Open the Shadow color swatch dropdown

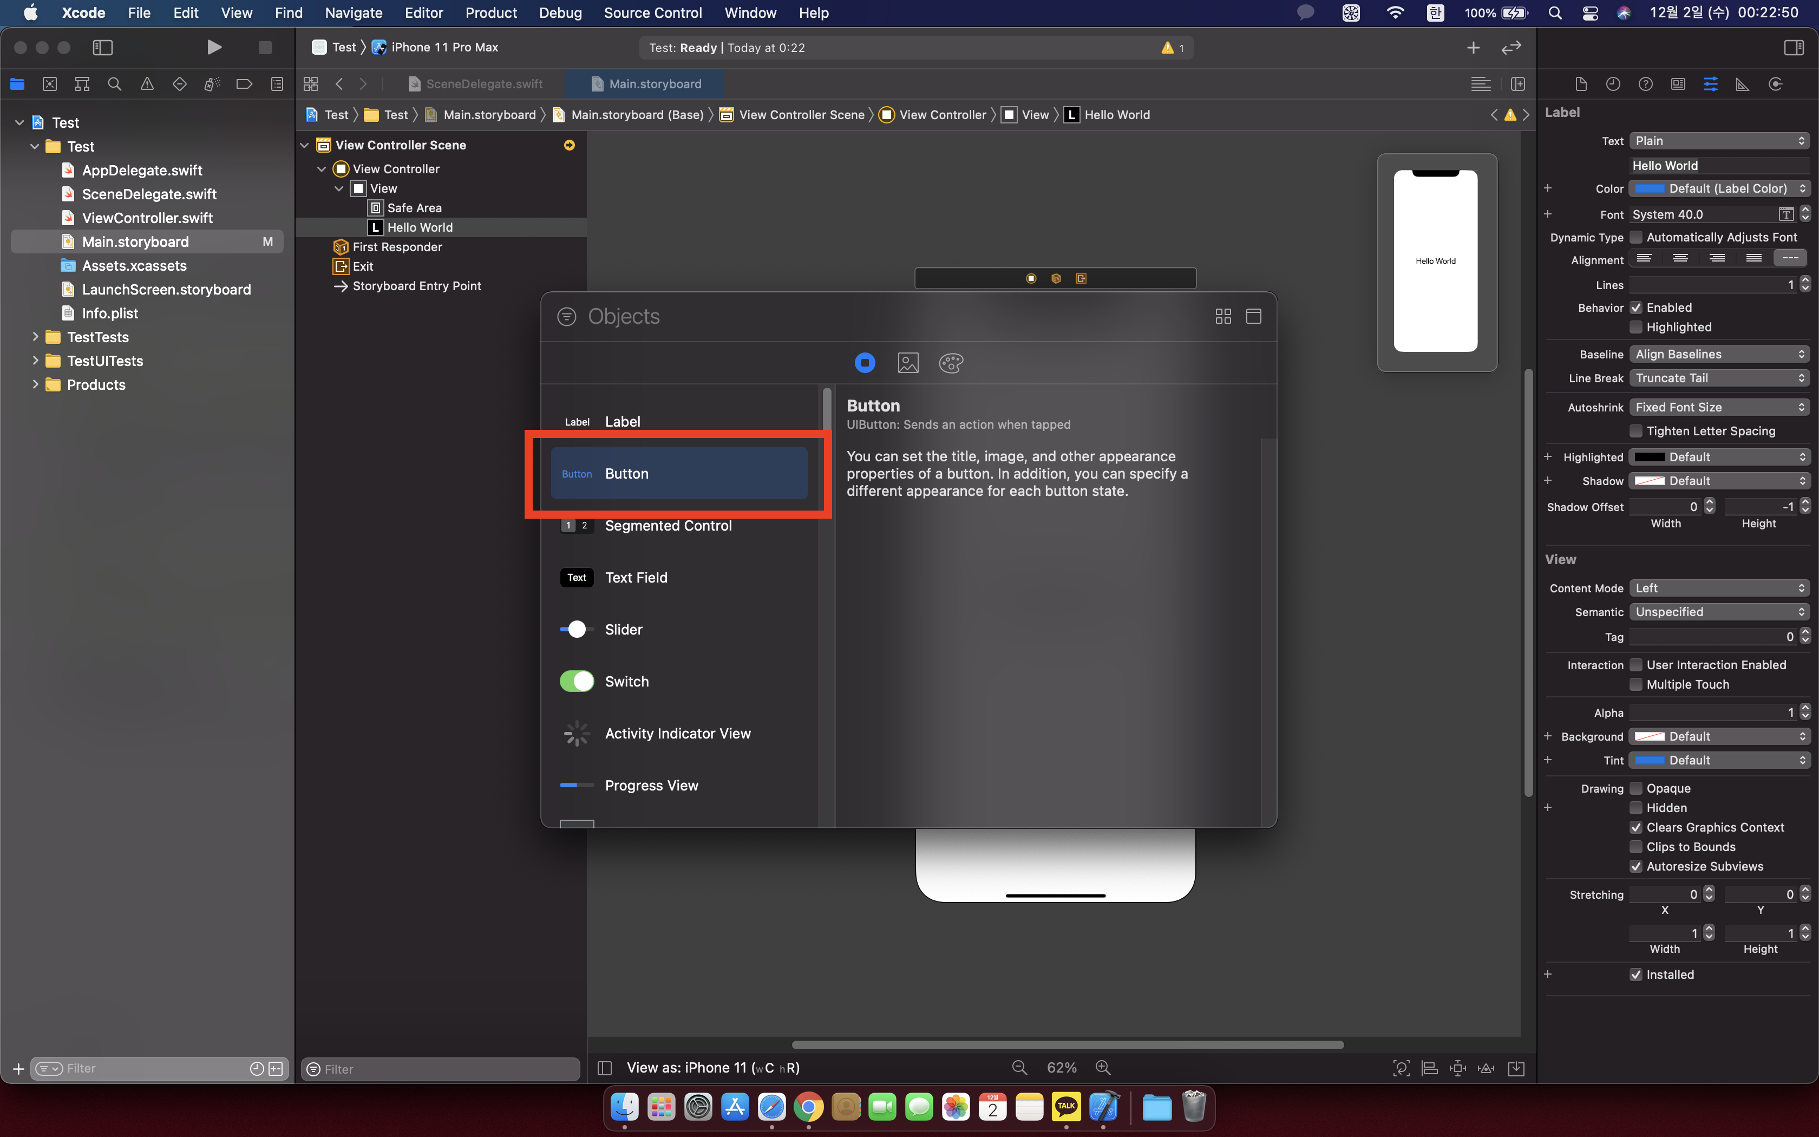click(x=1719, y=481)
